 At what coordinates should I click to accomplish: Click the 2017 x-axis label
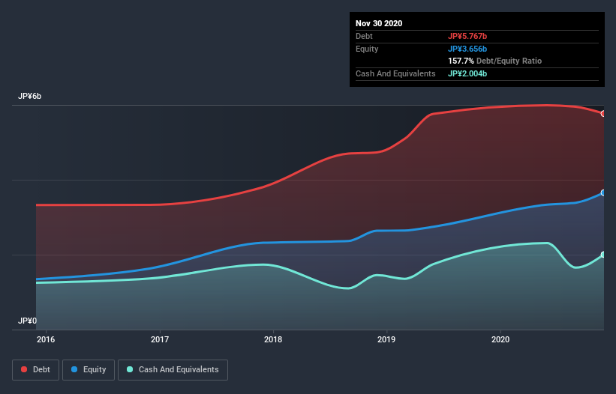[x=160, y=339]
